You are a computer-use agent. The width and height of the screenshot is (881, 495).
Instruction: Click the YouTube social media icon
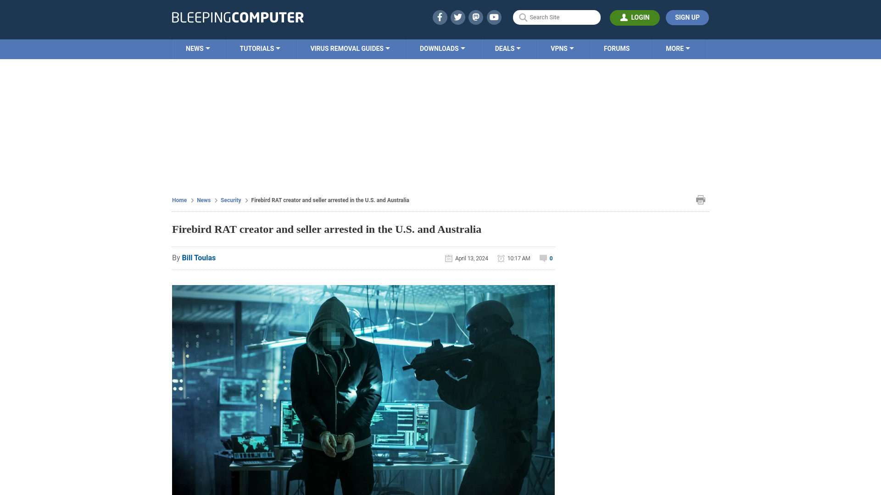click(x=494, y=17)
